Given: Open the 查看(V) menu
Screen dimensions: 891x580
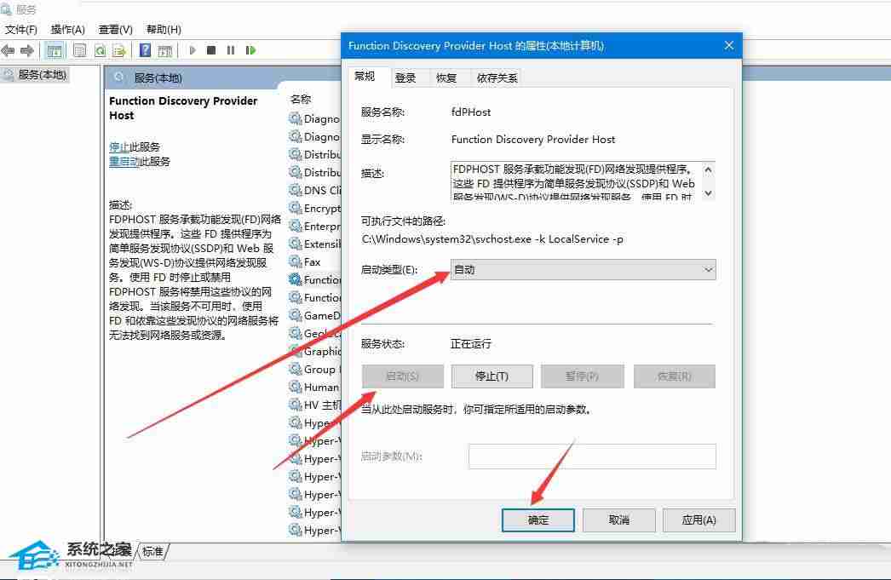Looking at the screenshot, I should click(117, 29).
